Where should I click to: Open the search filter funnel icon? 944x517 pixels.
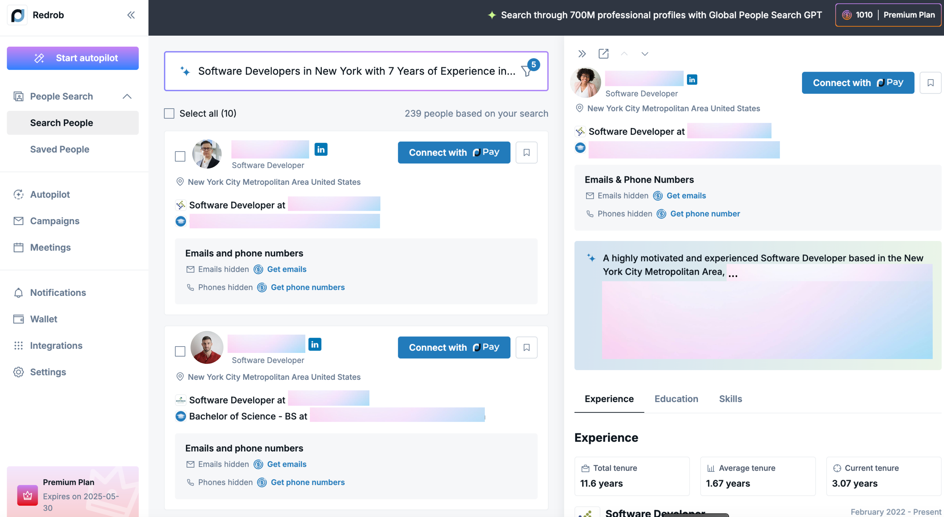pos(527,71)
